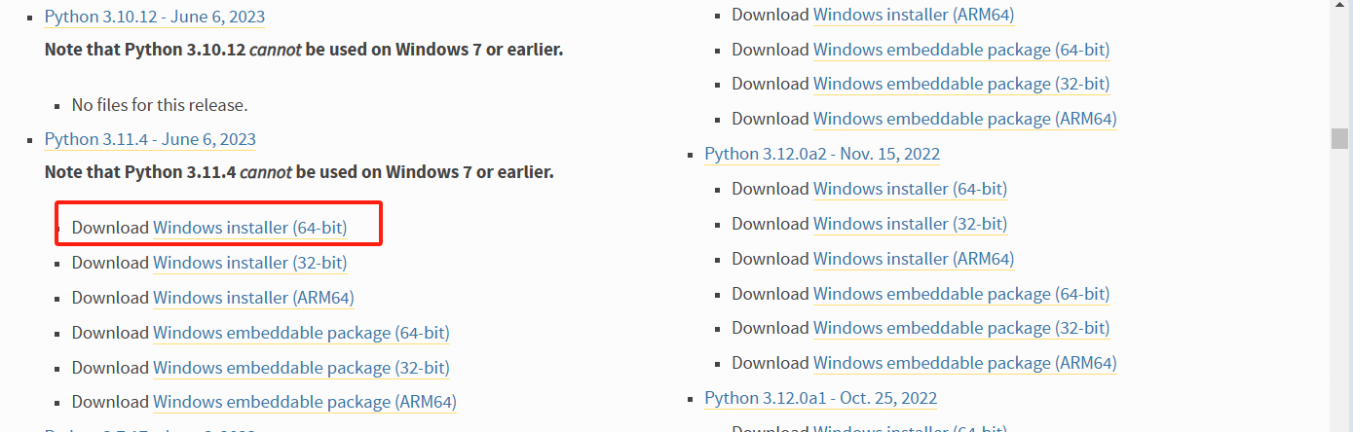Image resolution: width=1353 pixels, height=432 pixels.
Task: Open Python 3.10.12 - June 6, 2023 release link
Action: (155, 17)
